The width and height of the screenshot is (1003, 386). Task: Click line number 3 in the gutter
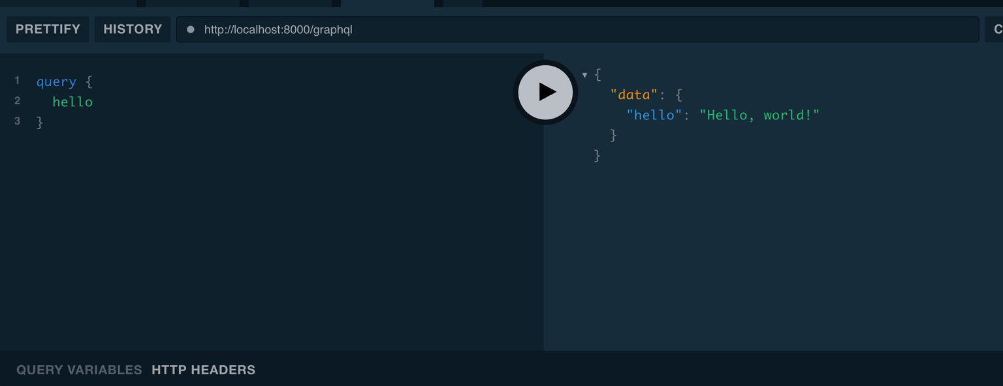(x=17, y=121)
